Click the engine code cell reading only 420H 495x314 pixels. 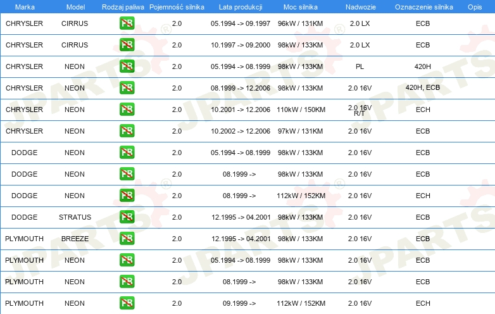(x=423, y=66)
